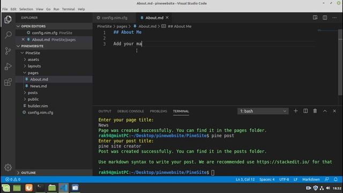Viewport: 343px width, 193px height.
Task: Open markdown preview to the side
Action: tap(315, 18)
